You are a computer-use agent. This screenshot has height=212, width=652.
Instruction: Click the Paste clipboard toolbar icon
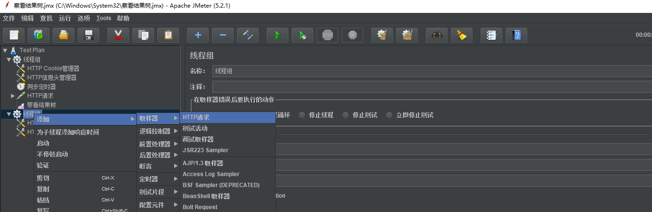[x=168, y=35]
